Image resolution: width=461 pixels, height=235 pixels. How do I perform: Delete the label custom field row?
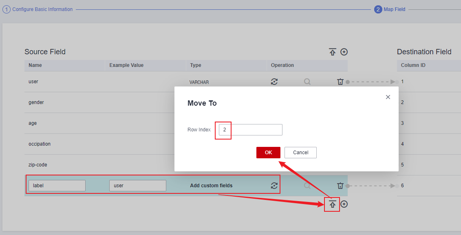tap(340, 186)
